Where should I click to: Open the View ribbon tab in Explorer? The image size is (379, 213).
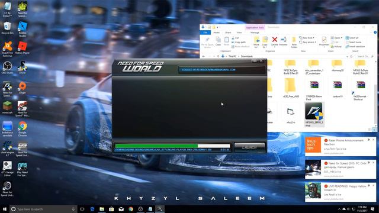(239, 33)
